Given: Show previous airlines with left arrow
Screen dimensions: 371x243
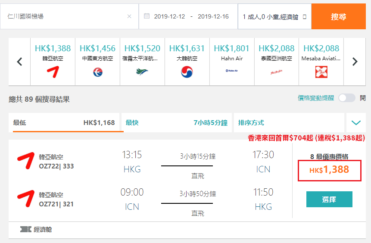Looking at the screenshot, I should [x=20, y=62].
